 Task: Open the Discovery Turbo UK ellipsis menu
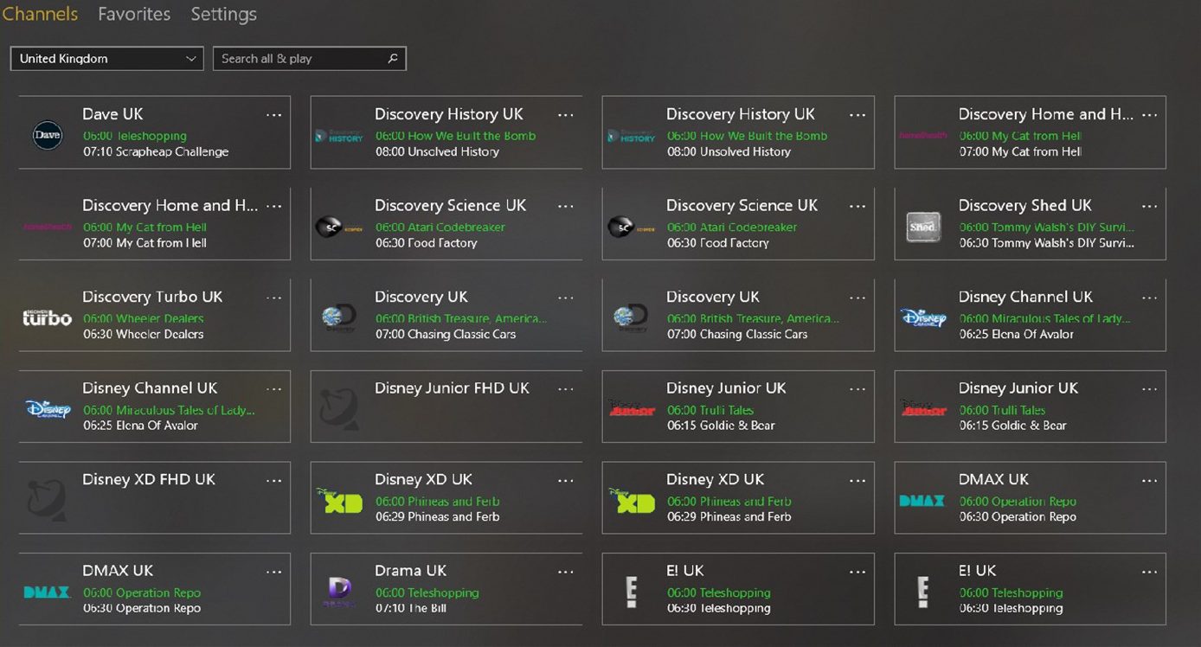click(273, 298)
